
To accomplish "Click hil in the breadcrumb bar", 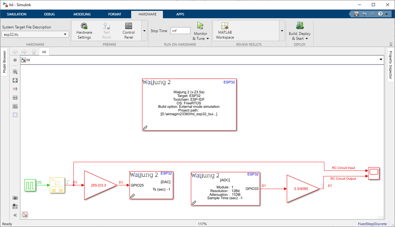I will [28, 60].
